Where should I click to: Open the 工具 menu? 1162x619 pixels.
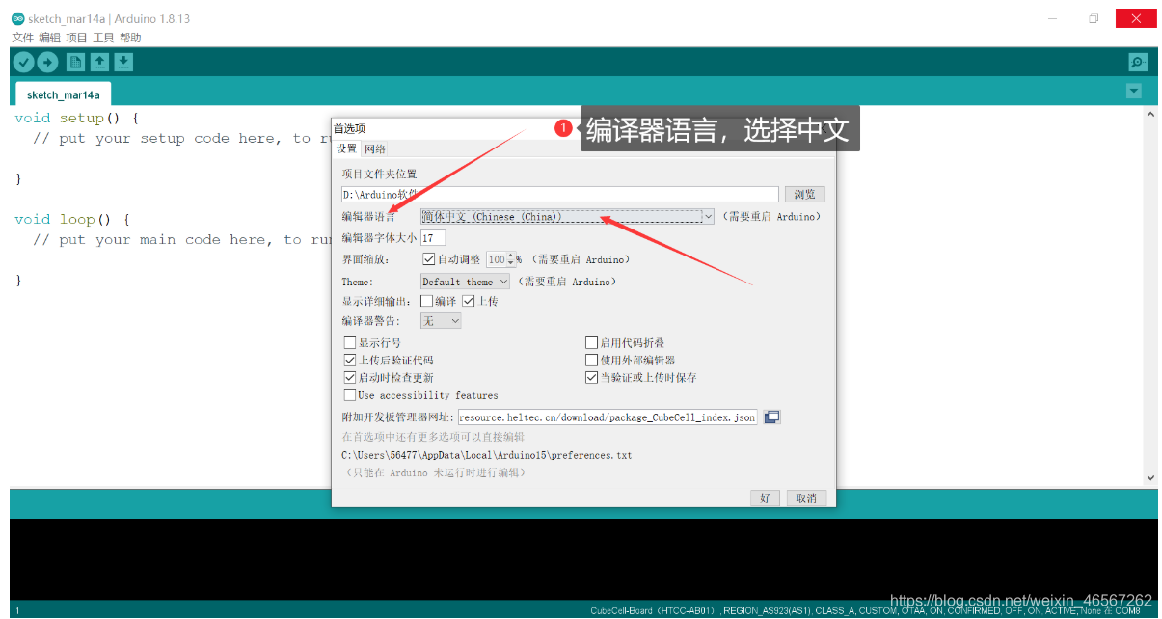103,38
